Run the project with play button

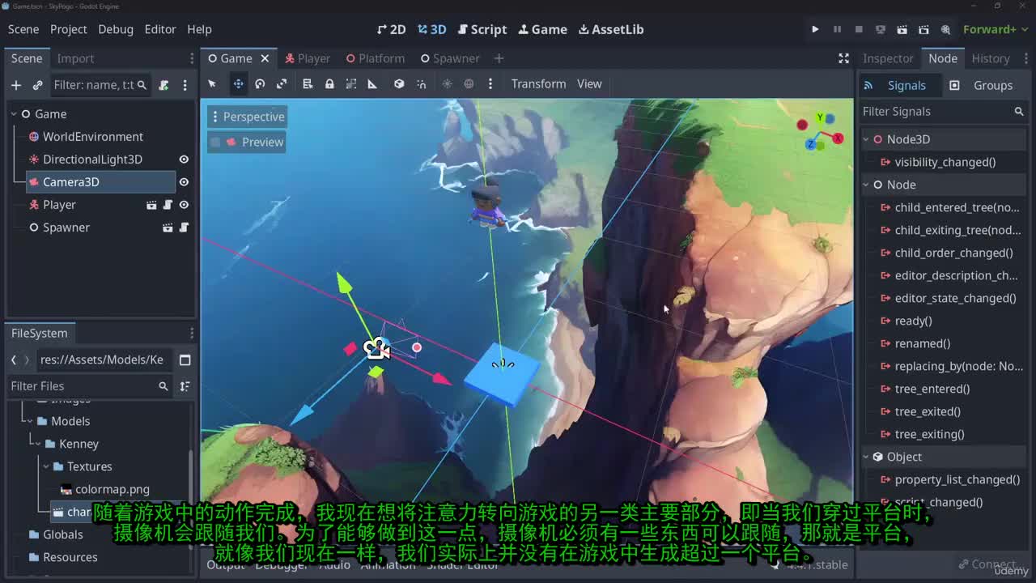[815, 29]
